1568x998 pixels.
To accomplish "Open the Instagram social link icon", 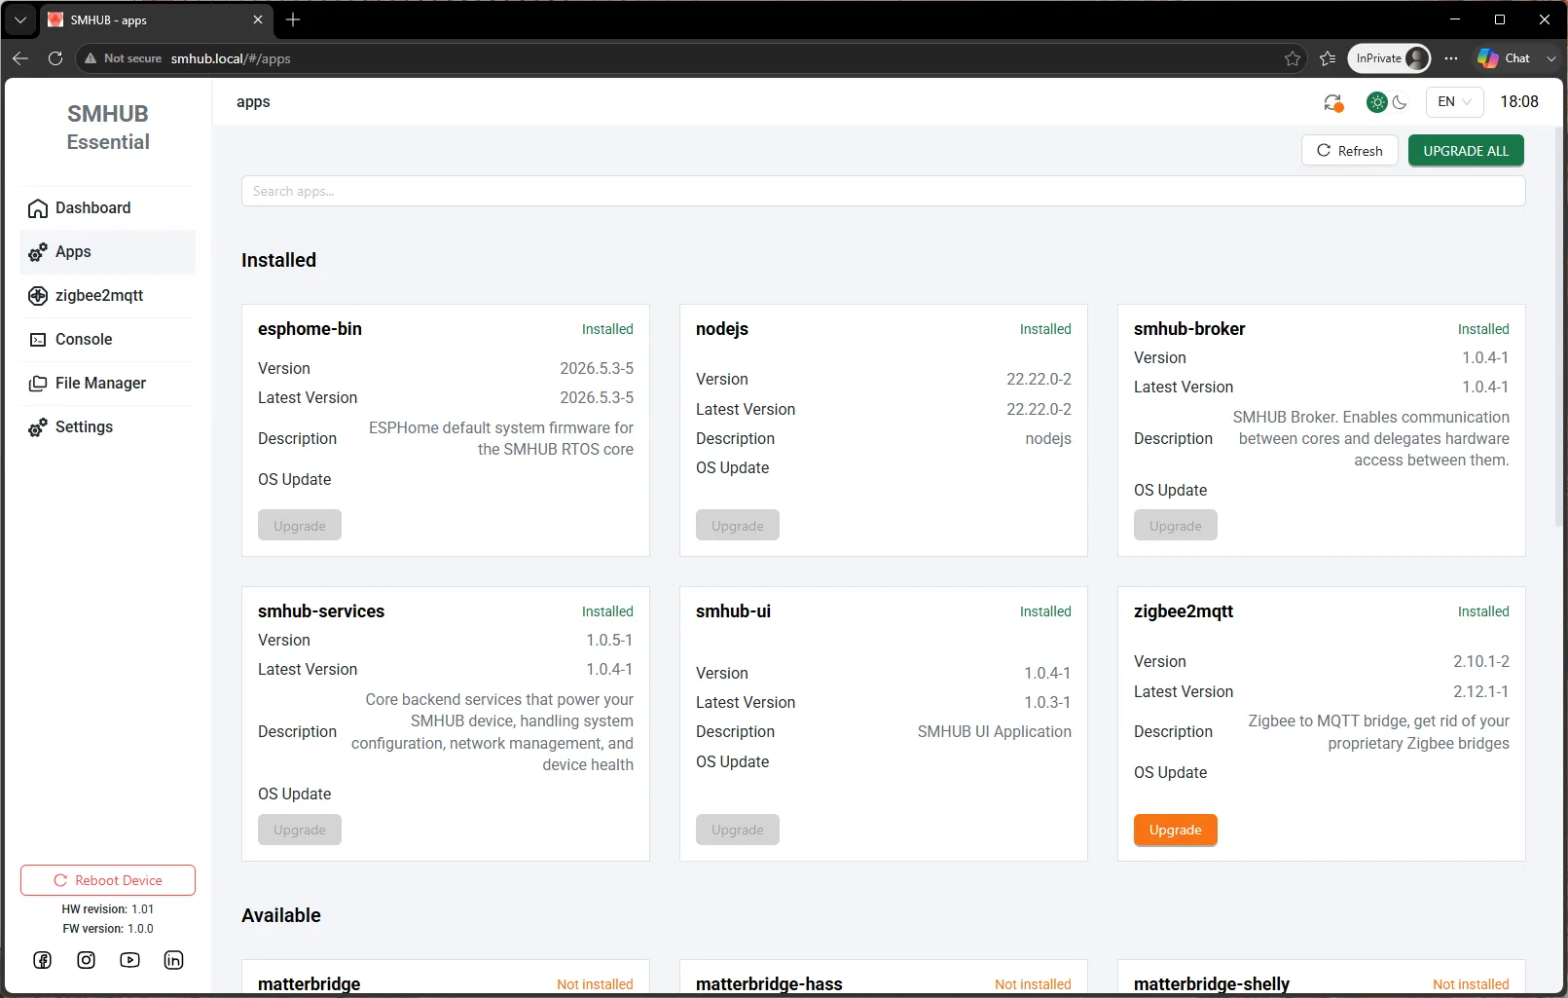I will (87, 960).
